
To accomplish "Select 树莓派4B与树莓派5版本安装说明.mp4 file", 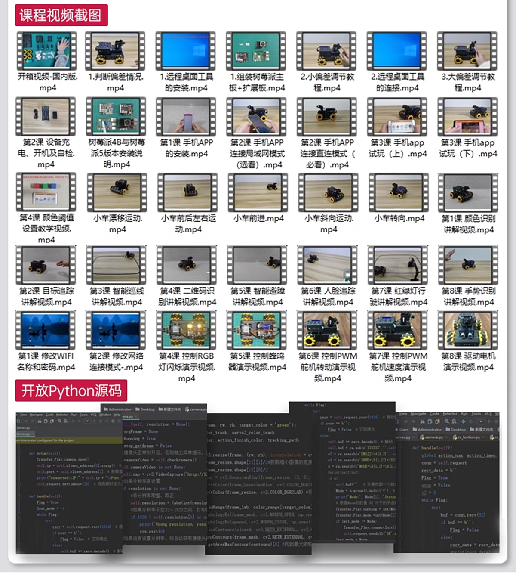I will click(116, 117).
